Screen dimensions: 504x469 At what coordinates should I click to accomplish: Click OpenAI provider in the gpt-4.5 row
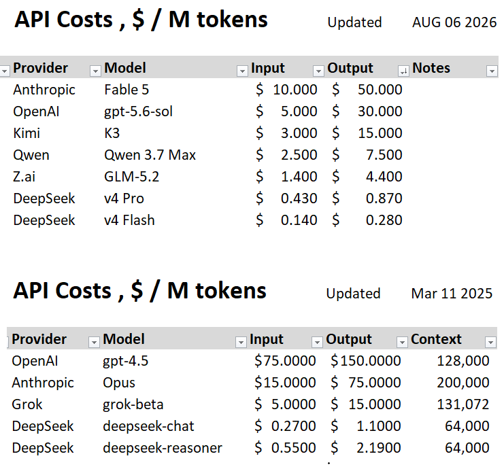click(35, 361)
